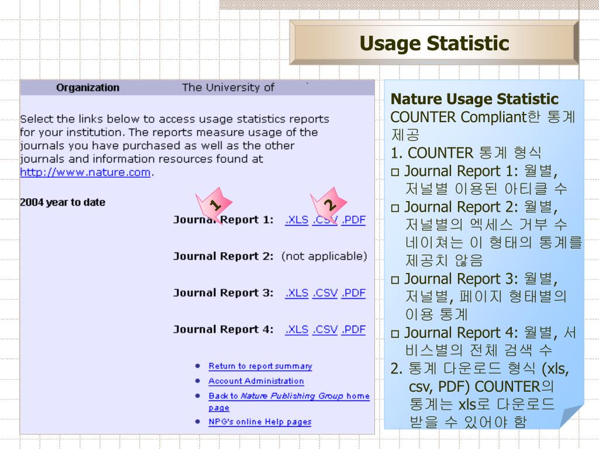Image resolution: width=599 pixels, height=449 pixels.
Task: Click the 'Journal Report 3:' label
Action: click(x=223, y=293)
